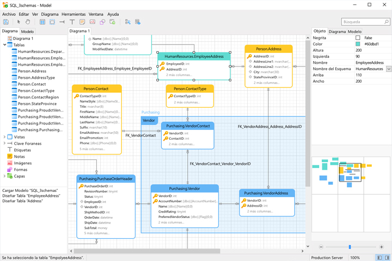Select the pointer arrow tool
This screenshot has width=392, height=261.
pyautogui.click(x=19, y=22)
